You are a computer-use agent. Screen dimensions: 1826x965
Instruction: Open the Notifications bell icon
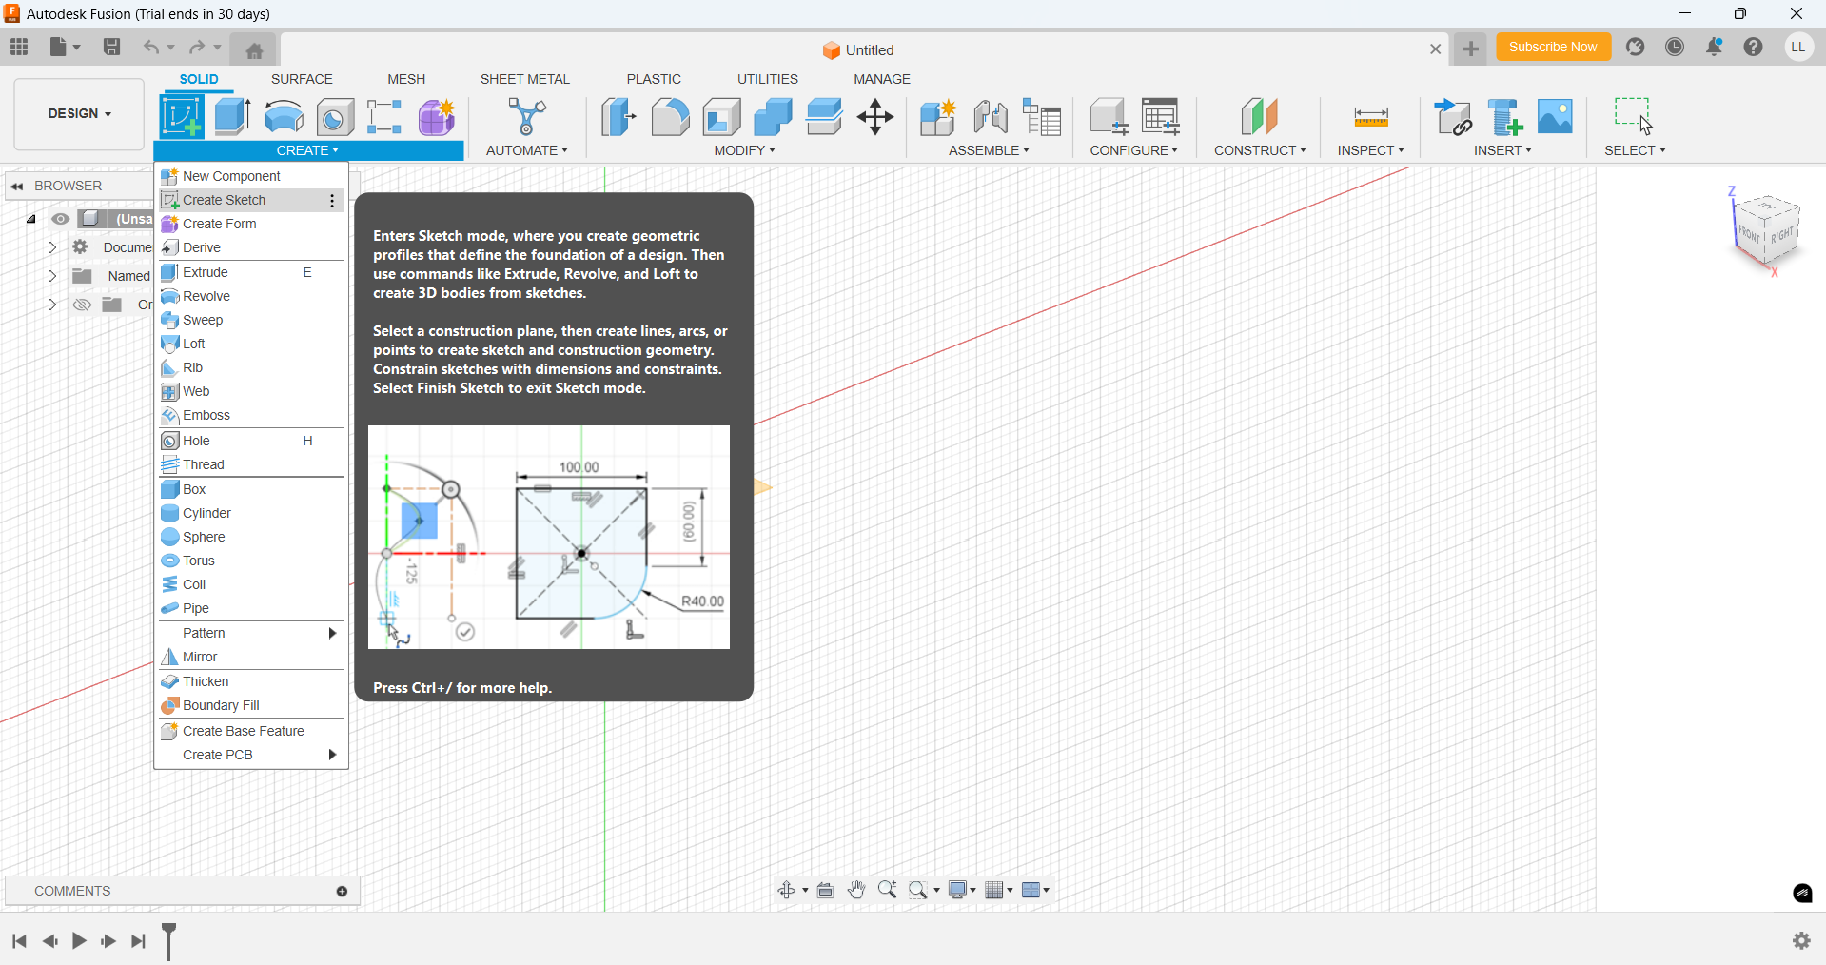tap(1715, 47)
